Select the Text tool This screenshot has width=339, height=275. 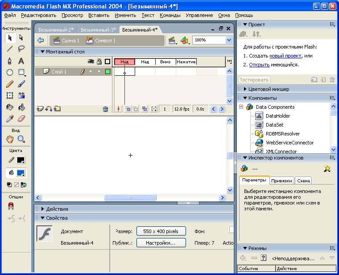[21, 61]
